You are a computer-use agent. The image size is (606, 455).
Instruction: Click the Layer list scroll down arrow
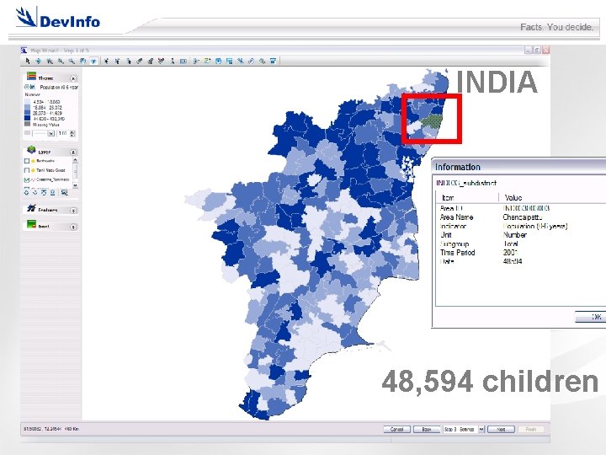click(75, 185)
